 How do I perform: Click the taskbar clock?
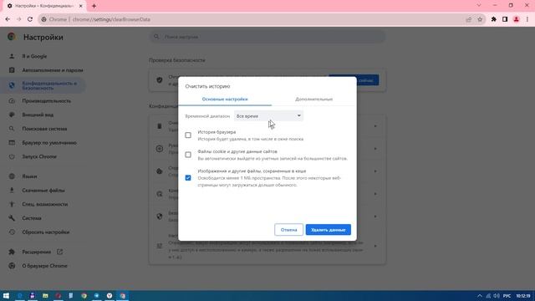coord(523,296)
